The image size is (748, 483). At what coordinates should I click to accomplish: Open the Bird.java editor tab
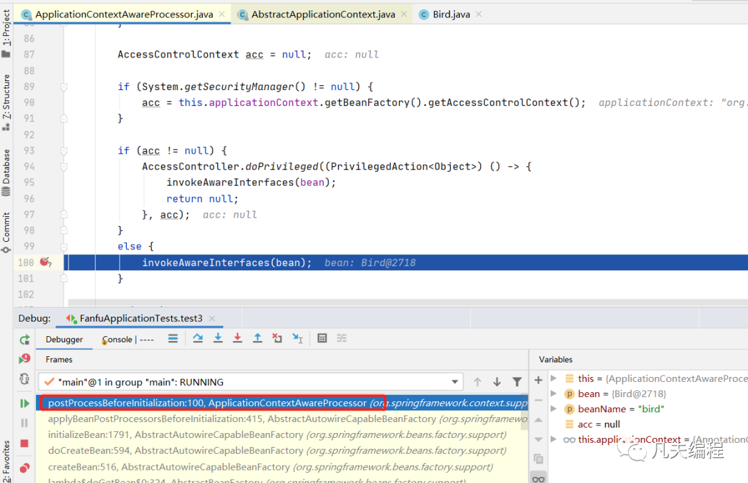pos(451,15)
